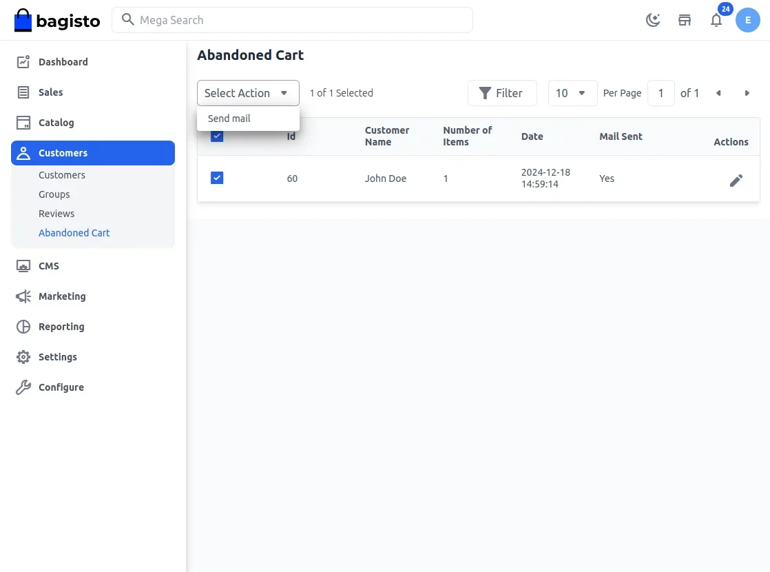Collapse the Select Action dropdown

pos(248,93)
